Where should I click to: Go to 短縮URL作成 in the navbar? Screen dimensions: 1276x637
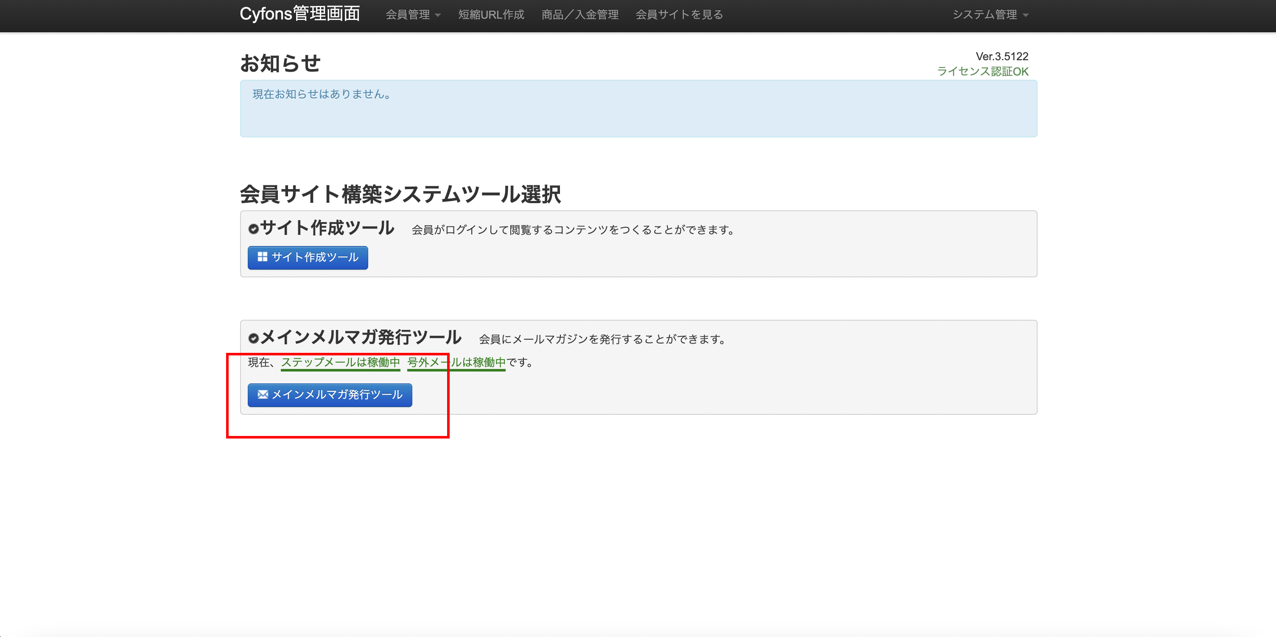pyautogui.click(x=491, y=15)
